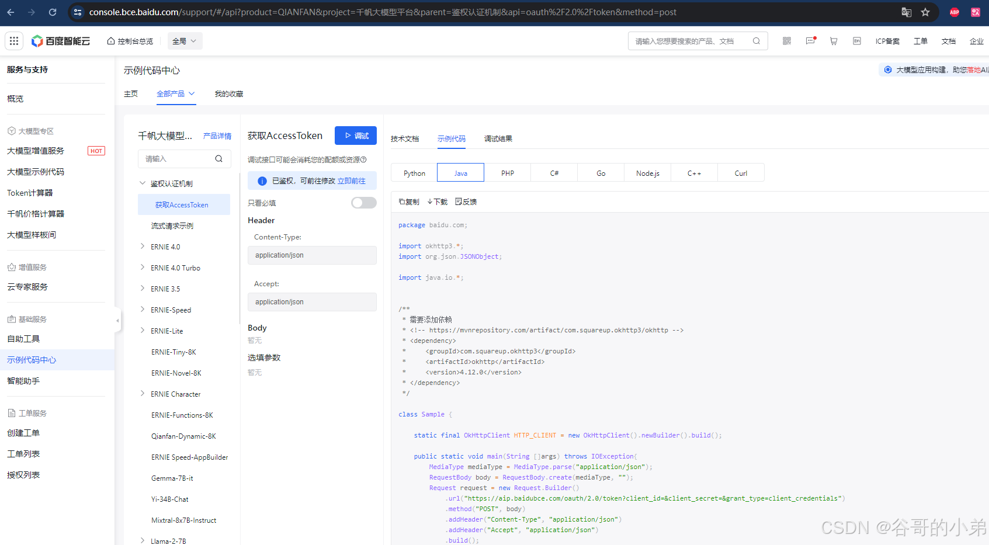
Task: Open the technical documentation tab
Action: point(405,138)
